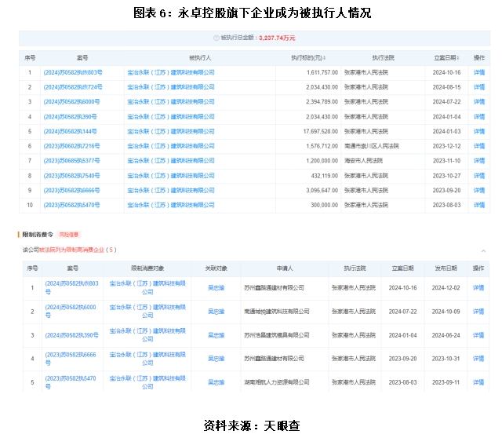Open 吴忠瑜 link in first consumption-restriction row
The image size is (502, 438).
(x=216, y=288)
